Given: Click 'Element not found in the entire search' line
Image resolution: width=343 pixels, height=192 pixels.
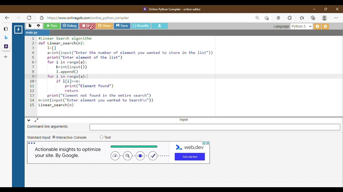Looking at the screenshot, I should pyautogui.click(x=99, y=95).
